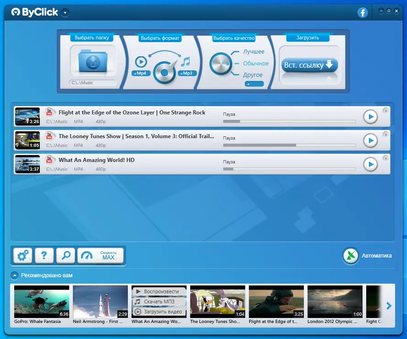Open the ByClick logo dropdown menu

[x=65, y=12]
